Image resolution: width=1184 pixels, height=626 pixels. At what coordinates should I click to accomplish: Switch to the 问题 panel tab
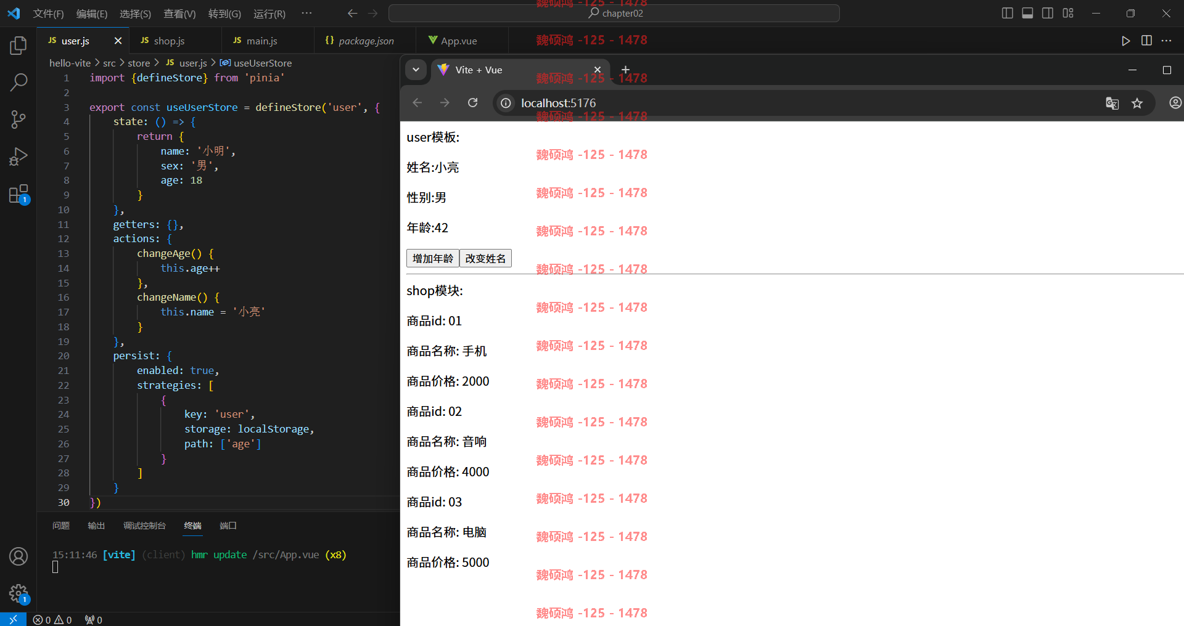click(x=61, y=526)
